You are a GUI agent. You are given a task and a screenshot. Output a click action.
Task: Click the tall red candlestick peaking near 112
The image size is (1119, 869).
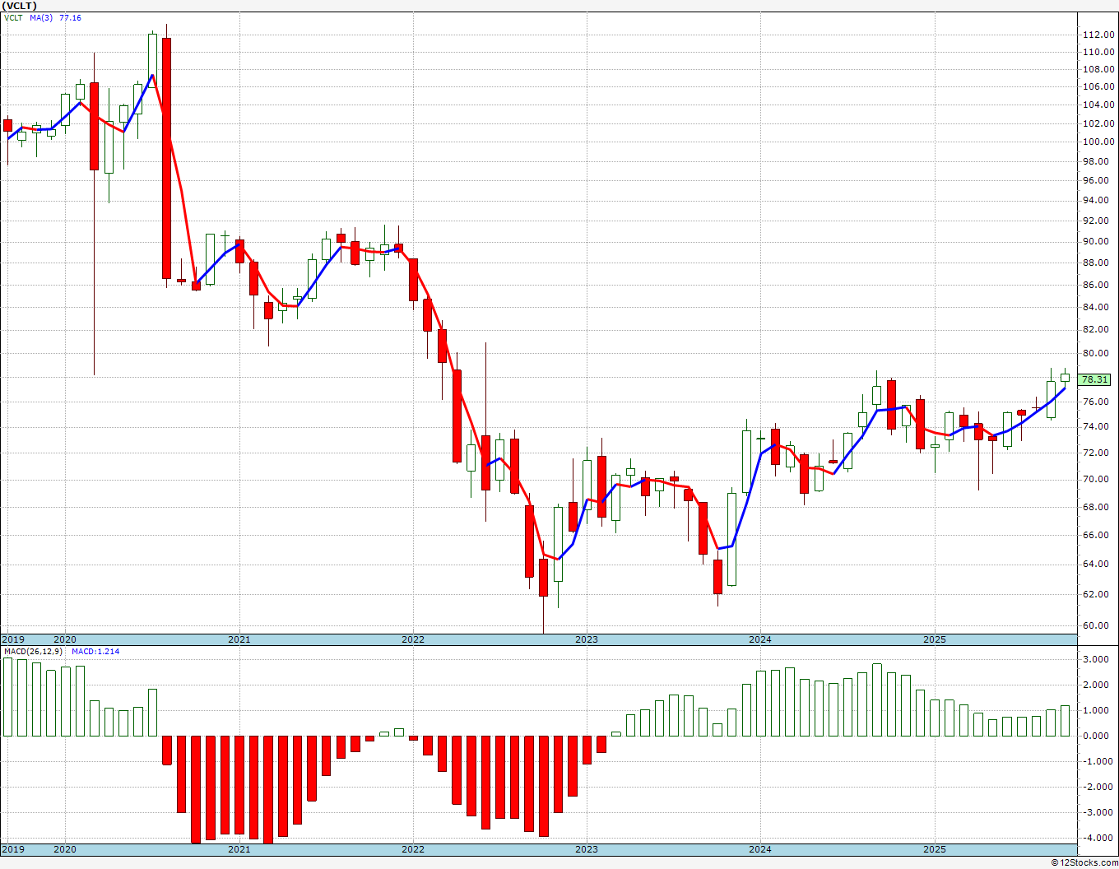coord(167,158)
